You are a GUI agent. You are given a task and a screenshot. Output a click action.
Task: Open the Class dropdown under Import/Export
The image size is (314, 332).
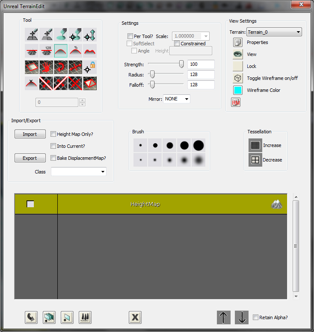click(79, 172)
